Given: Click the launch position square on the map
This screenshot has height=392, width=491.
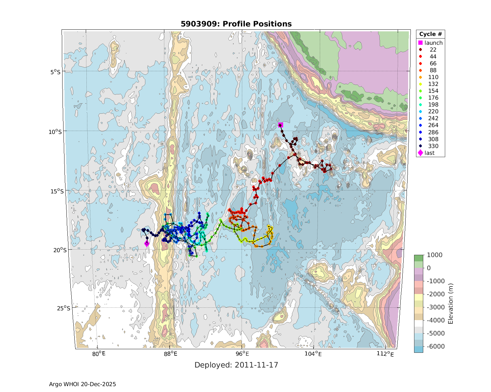Looking at the screenshot, I should point(281,125).
